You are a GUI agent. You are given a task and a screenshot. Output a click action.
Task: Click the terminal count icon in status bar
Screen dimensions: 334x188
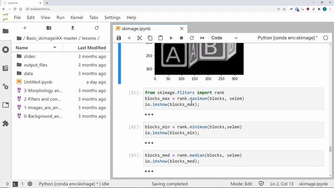(15, 184)
